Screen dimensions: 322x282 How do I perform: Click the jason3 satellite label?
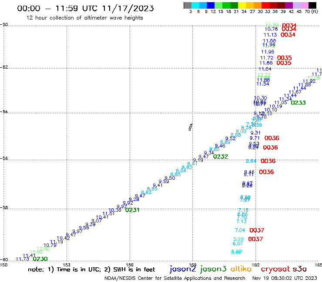213,269
